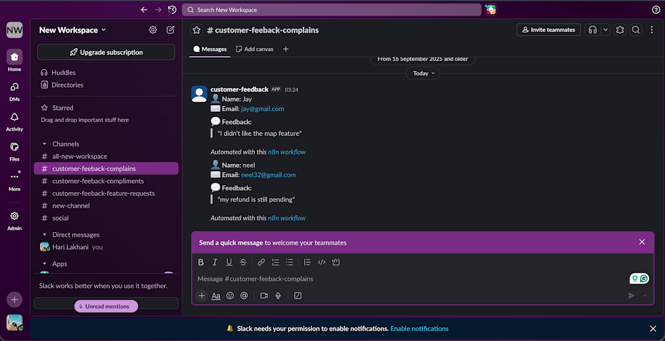The width and height of the screenshot is (665, 341).
Task: Open the customer-feeback-feature-requests channel
Action: click(x=106, y=193)
